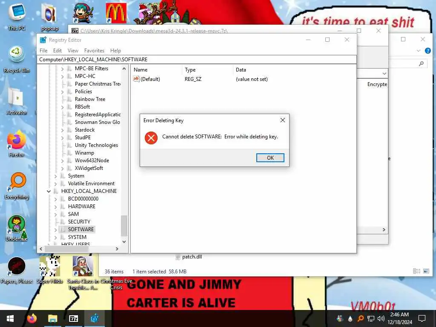436x327 pixels.
Task: Launch Papers, Please desktop shortcut
Action: (x=17, y=270)
